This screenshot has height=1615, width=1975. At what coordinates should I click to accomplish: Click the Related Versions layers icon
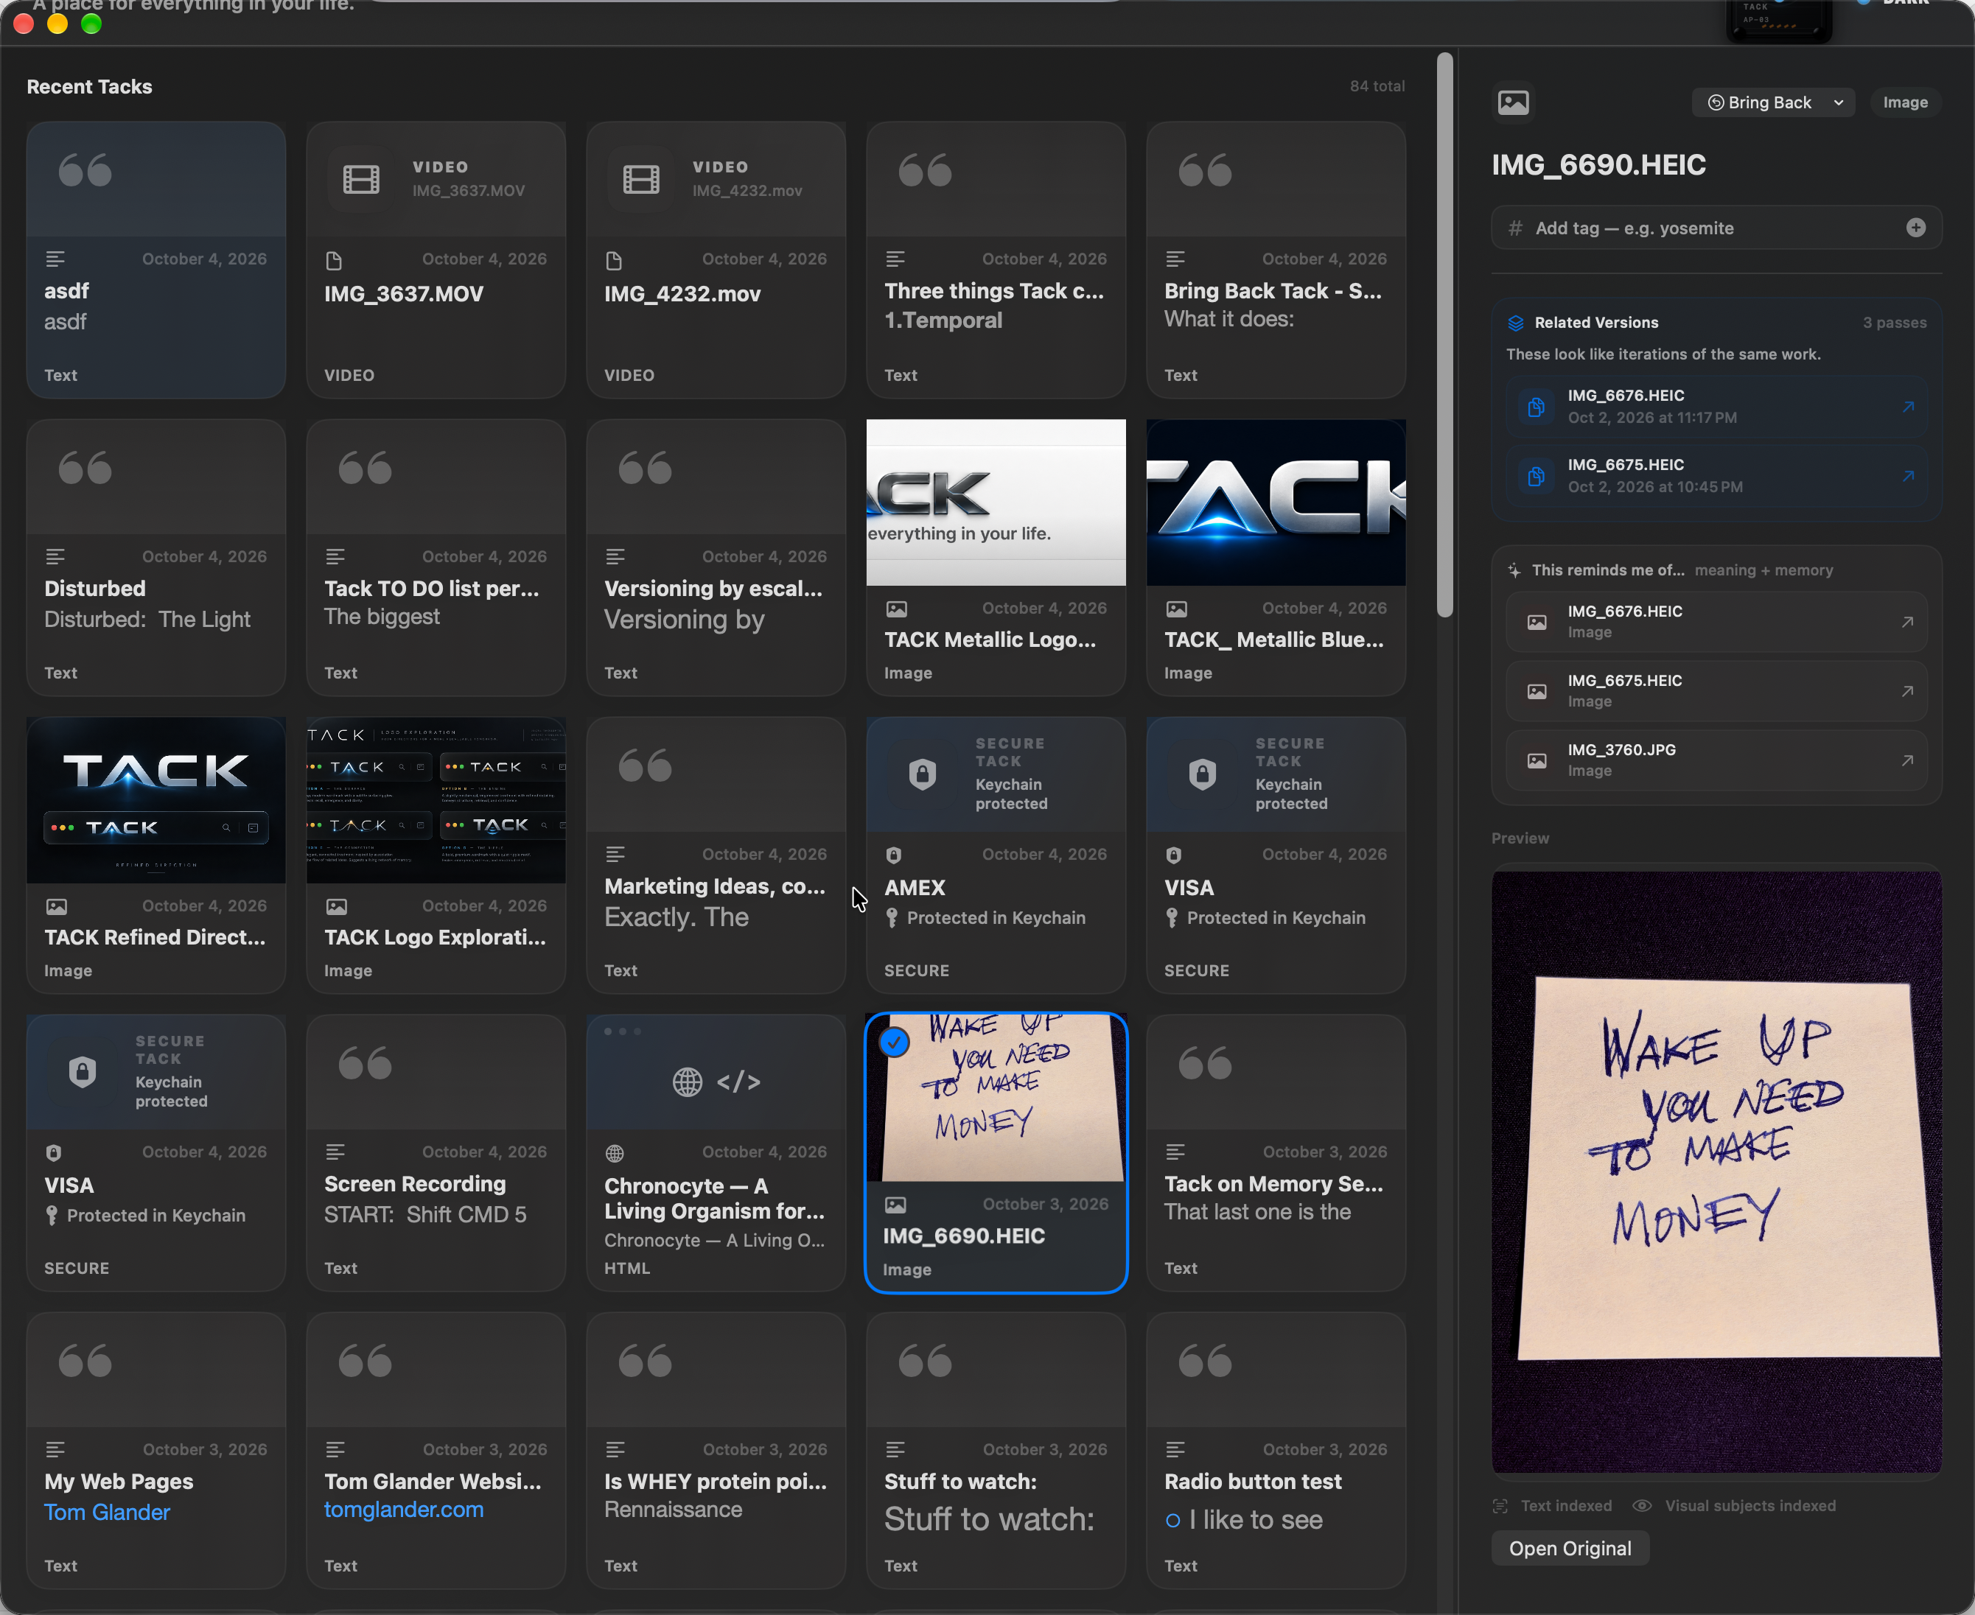tap(1515, 323)
